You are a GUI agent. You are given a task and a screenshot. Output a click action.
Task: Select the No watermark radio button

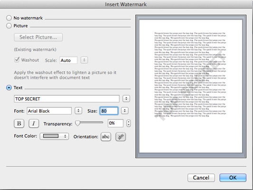(x=9, y=18)
